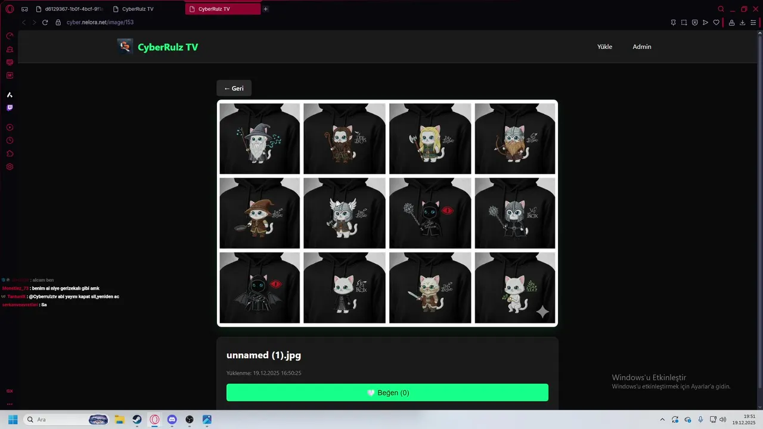Click the send arrow toolbar icon
The width and height of the screenshot is (763, 429).
point(705,23)
